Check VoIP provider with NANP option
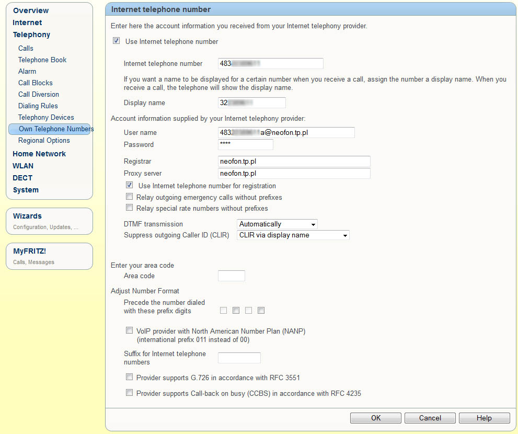Screen dimensions: 518x434 (x=130, y=330)
